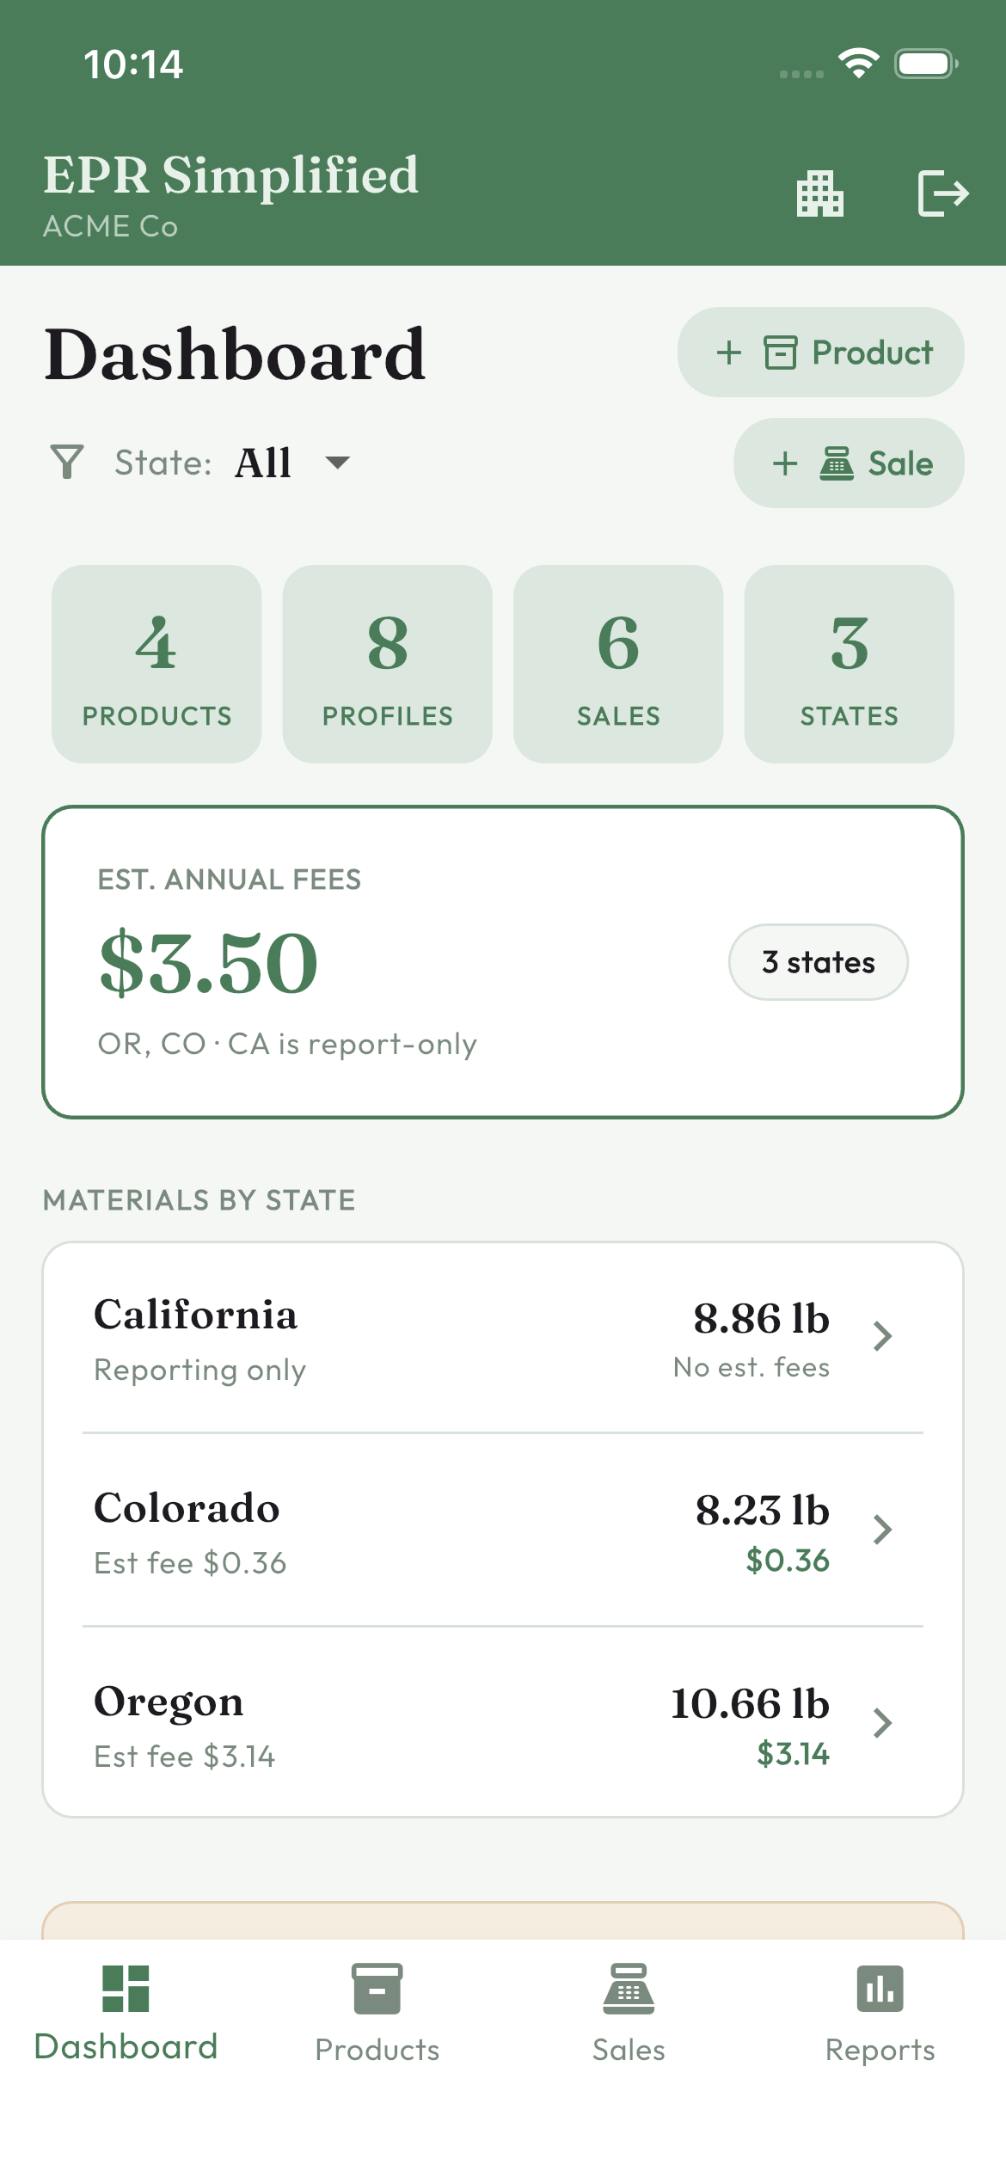Switch to the Reports tab label

point(880,2050)
